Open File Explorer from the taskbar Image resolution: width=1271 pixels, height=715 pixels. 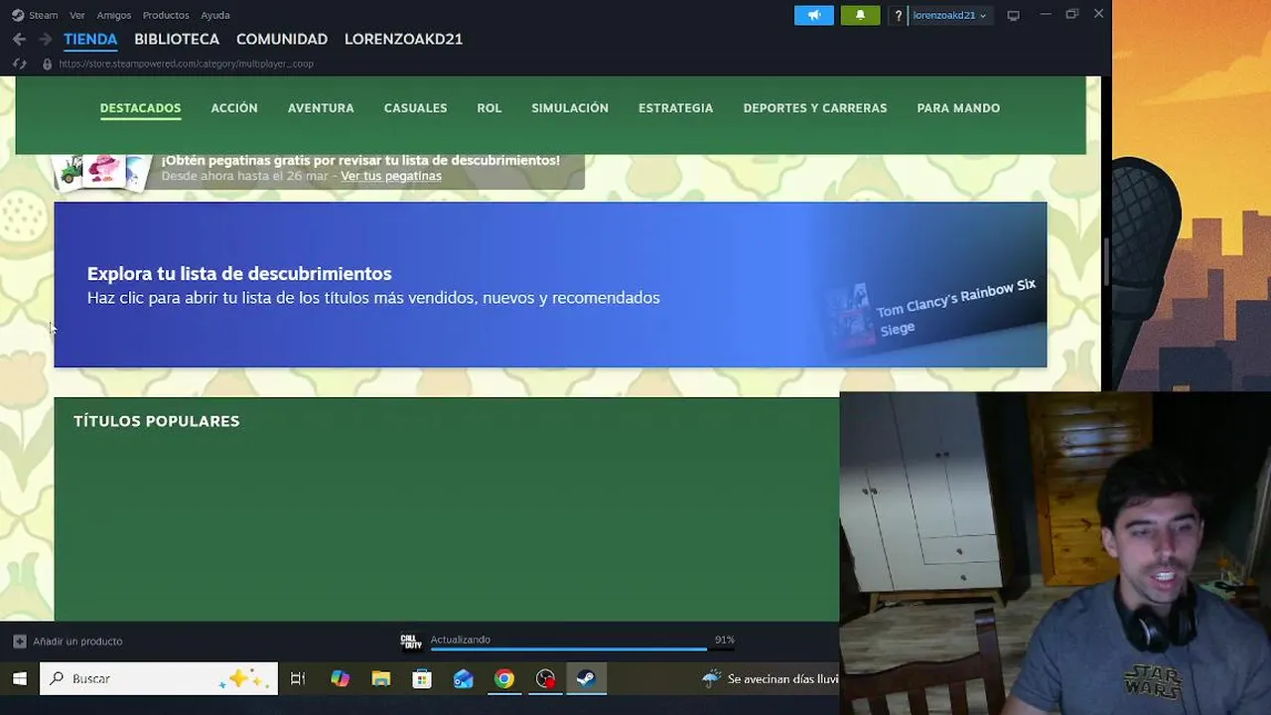(x=381, y=679)
